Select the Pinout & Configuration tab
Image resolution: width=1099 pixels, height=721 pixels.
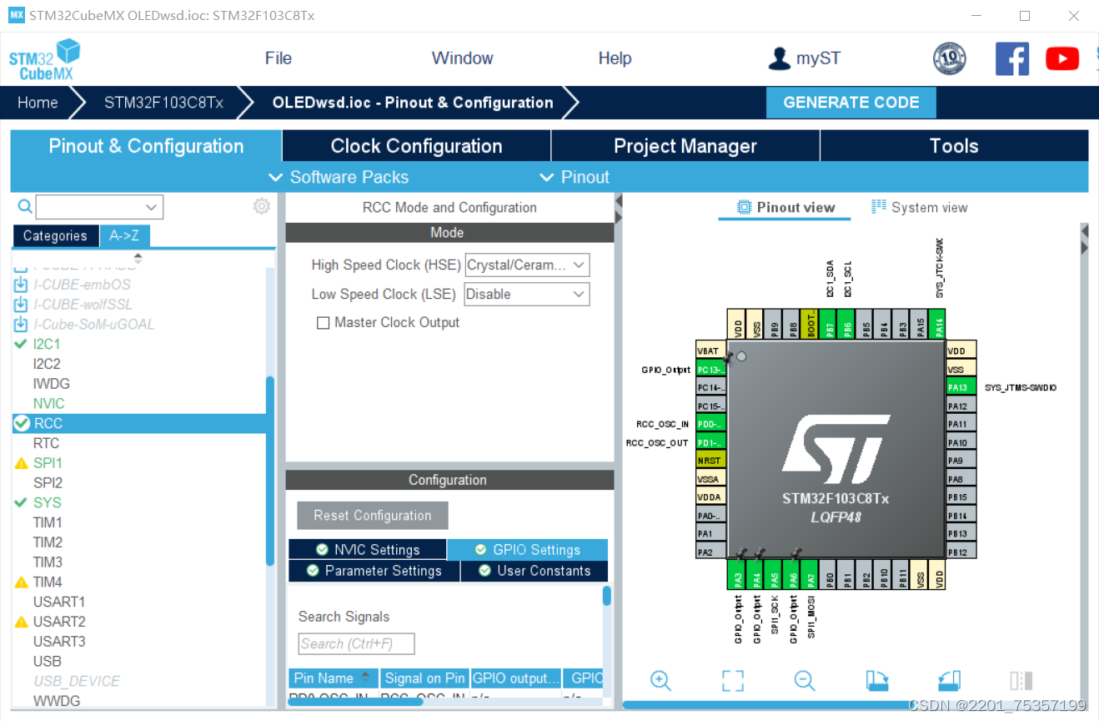[146, 146]
